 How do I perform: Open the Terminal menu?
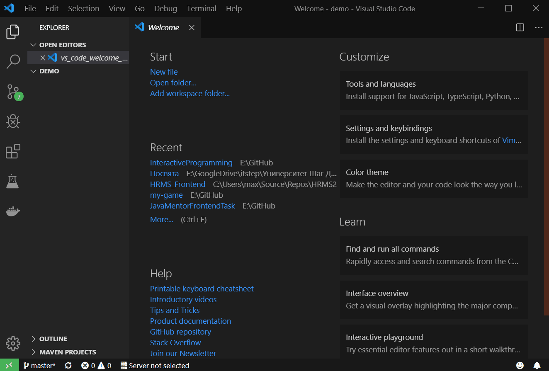coord(201,8)
